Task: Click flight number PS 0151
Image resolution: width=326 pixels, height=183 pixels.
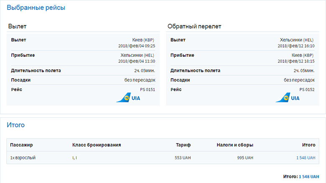Action: click(x=148, y=89)
